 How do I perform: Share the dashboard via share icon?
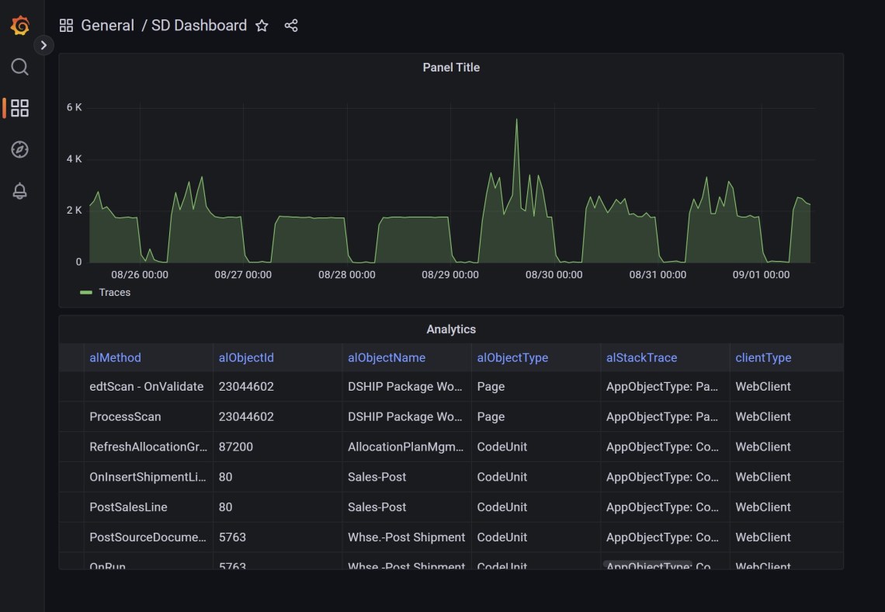[x=291, y=26]
